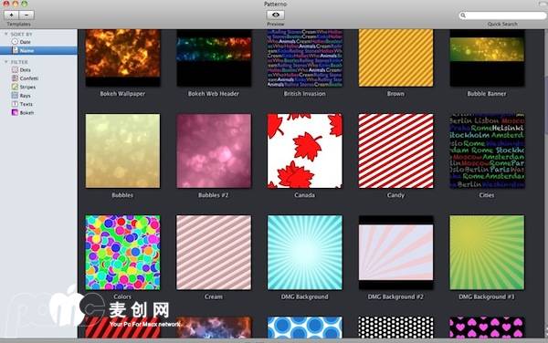Click the magnifier icon in search field
Image resolution: width=548 pixels, height=343 pixels.
coord(463,16)
